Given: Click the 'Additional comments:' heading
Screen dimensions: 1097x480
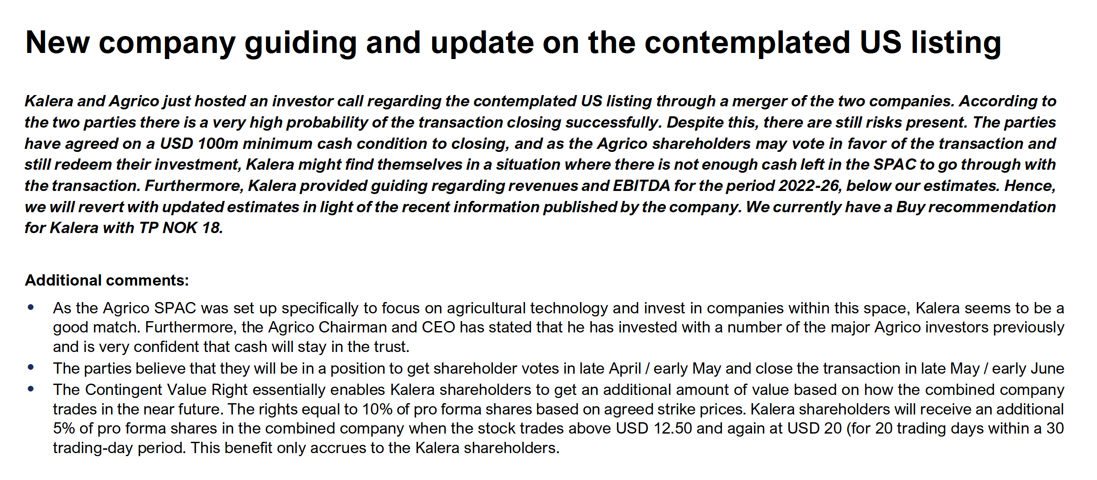Looking at the screenshot, I should coord(107,280).
